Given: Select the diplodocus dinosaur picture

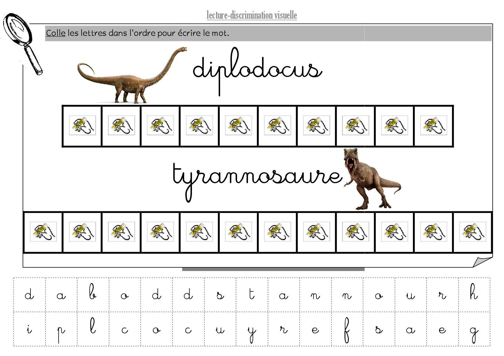Looking at the screenshot, I should (132, 75).
